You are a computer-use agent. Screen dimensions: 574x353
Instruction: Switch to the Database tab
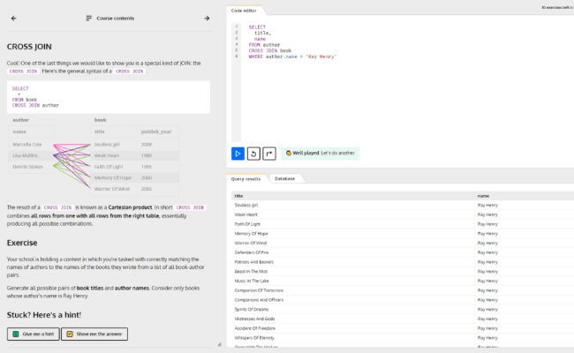[285, 179]
